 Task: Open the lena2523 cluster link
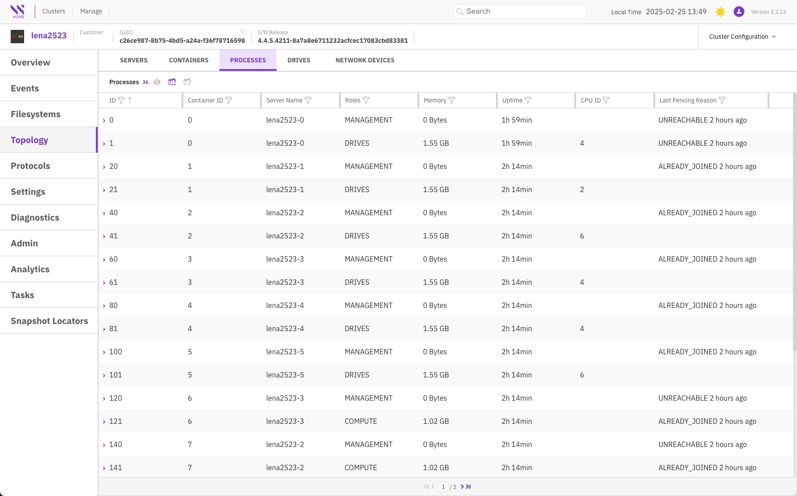[49, 36]
